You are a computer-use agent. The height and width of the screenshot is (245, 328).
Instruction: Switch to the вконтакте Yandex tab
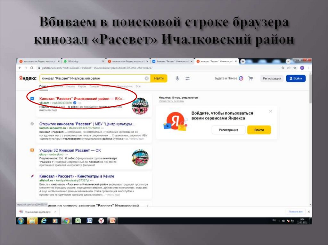pos(128,61)
